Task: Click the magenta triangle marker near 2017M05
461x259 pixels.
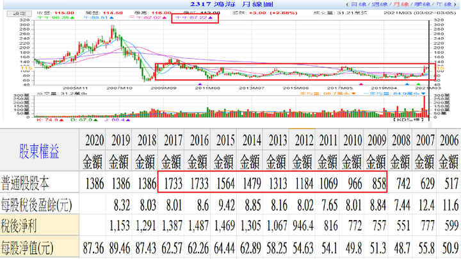Action: point(361,84)
